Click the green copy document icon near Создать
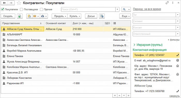 coord(20,16)
